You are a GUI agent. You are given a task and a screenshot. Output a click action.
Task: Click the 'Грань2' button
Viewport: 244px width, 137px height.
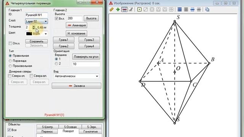click(64, 46)
